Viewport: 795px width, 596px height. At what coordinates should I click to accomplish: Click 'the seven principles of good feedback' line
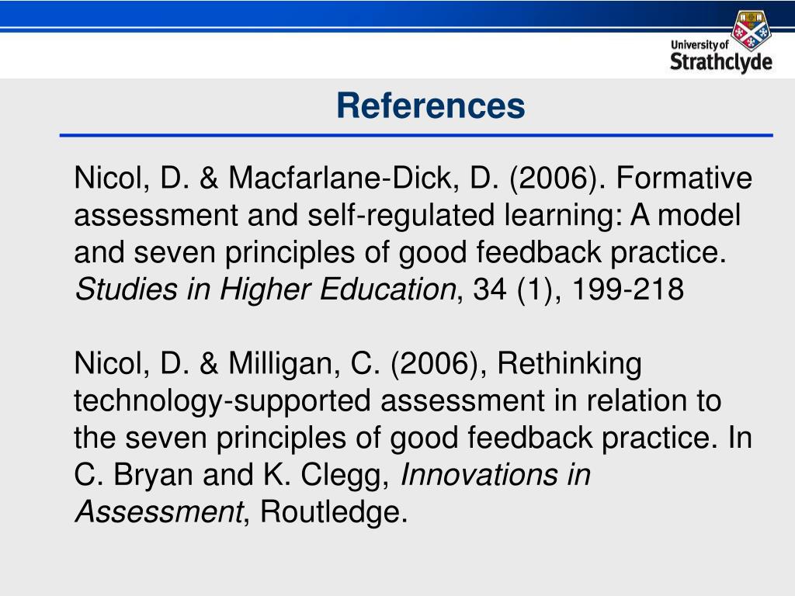click(333, 438)
